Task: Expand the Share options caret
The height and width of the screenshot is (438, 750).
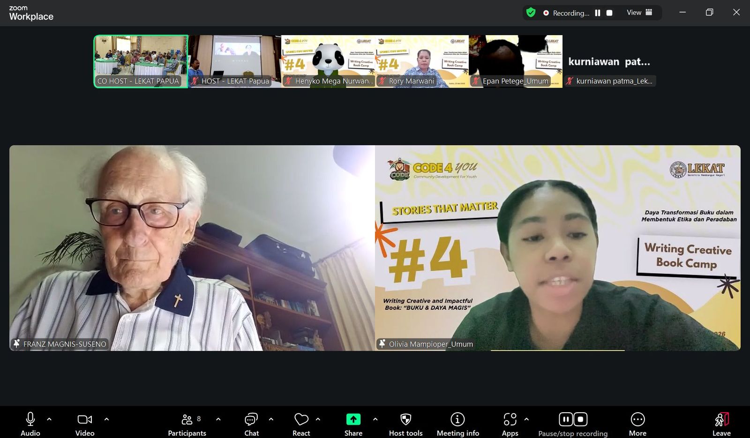Action: pos(375,419)
